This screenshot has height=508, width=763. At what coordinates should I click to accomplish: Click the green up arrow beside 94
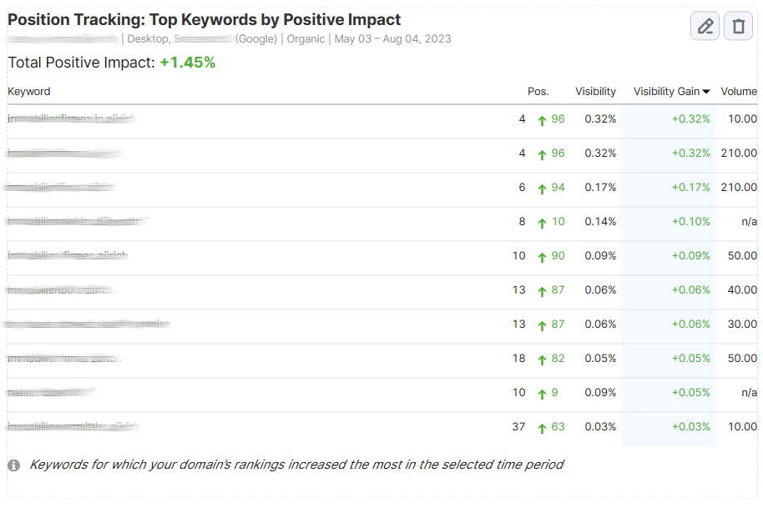click(x=542, y=189)
